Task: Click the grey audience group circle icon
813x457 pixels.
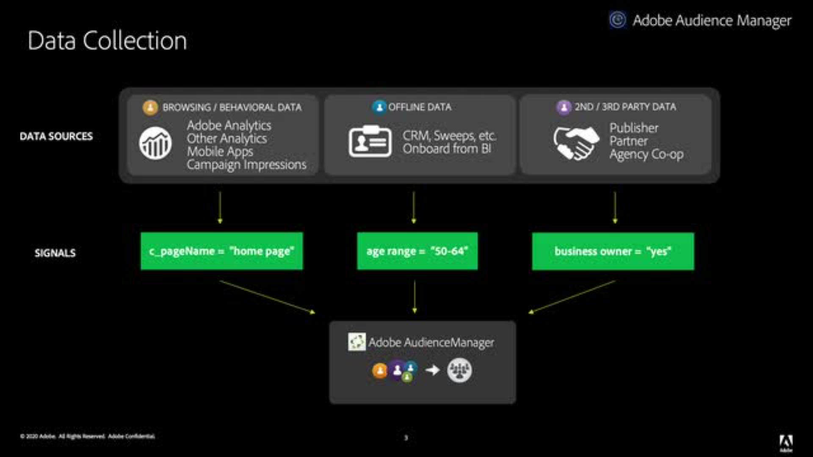Action: click(x=459, y=370)
